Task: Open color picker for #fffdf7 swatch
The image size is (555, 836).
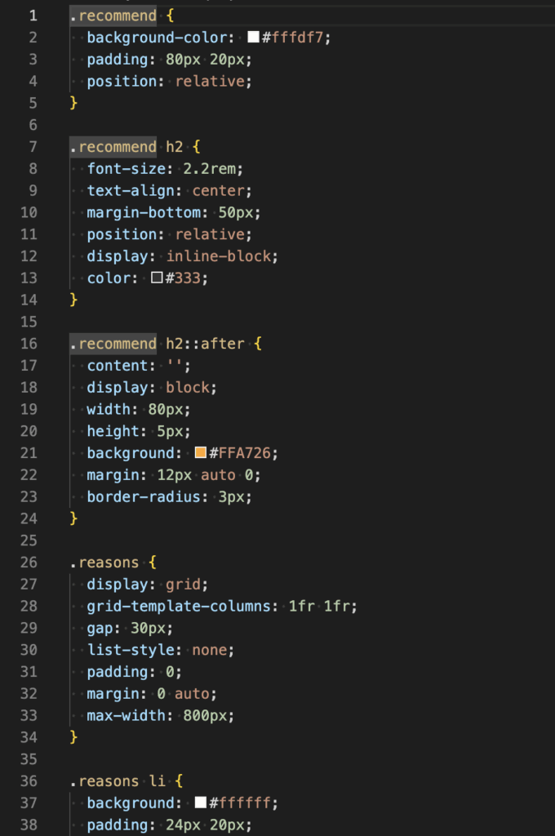Action: click(x=253, y=37)
